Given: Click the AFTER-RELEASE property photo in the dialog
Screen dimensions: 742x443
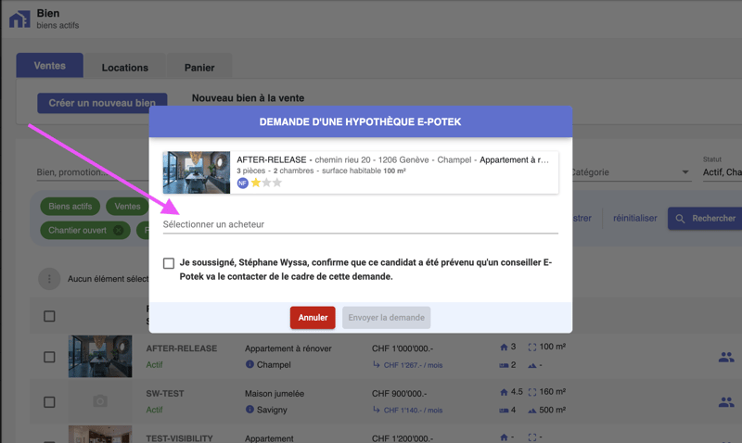Looking at the screenshot, I should click(197, 172).
